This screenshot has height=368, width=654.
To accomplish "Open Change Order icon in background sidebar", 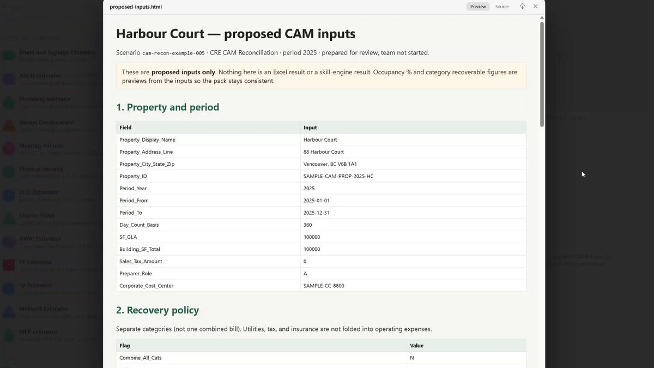I will [x=9, y=219].
